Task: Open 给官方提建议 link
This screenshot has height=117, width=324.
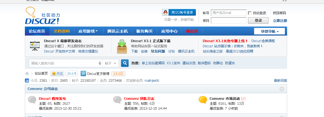Action: [88, 51]
